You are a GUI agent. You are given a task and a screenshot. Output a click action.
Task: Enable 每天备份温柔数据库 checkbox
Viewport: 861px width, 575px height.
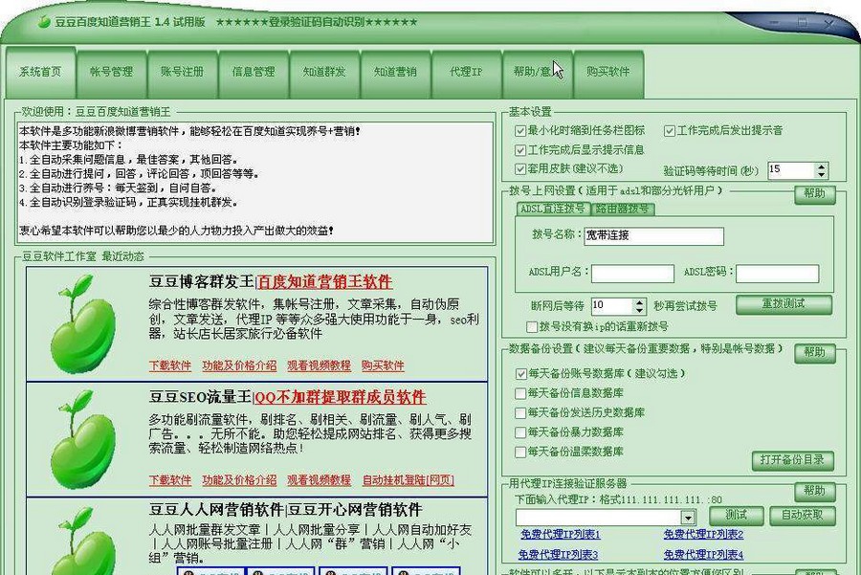tap(520, 452)
